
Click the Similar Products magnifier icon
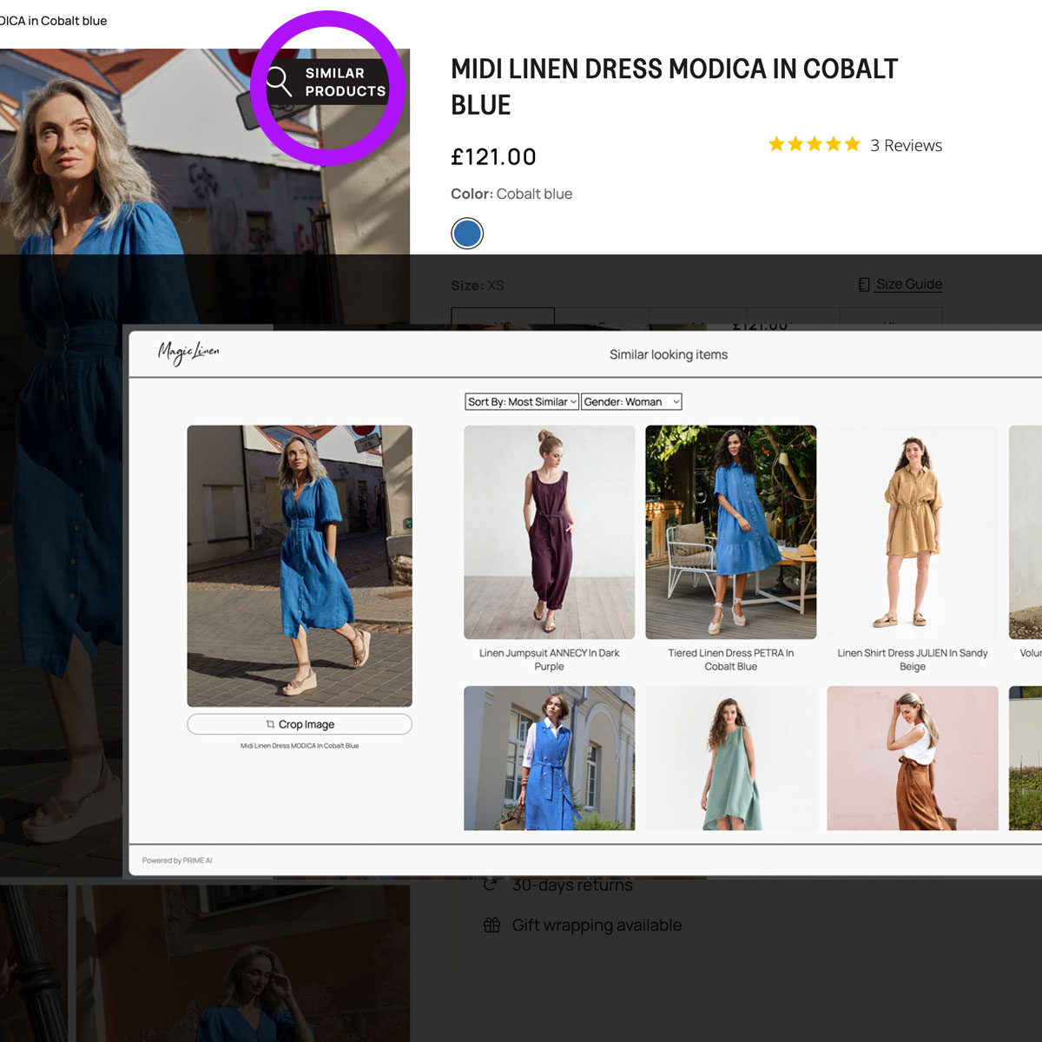278,82
